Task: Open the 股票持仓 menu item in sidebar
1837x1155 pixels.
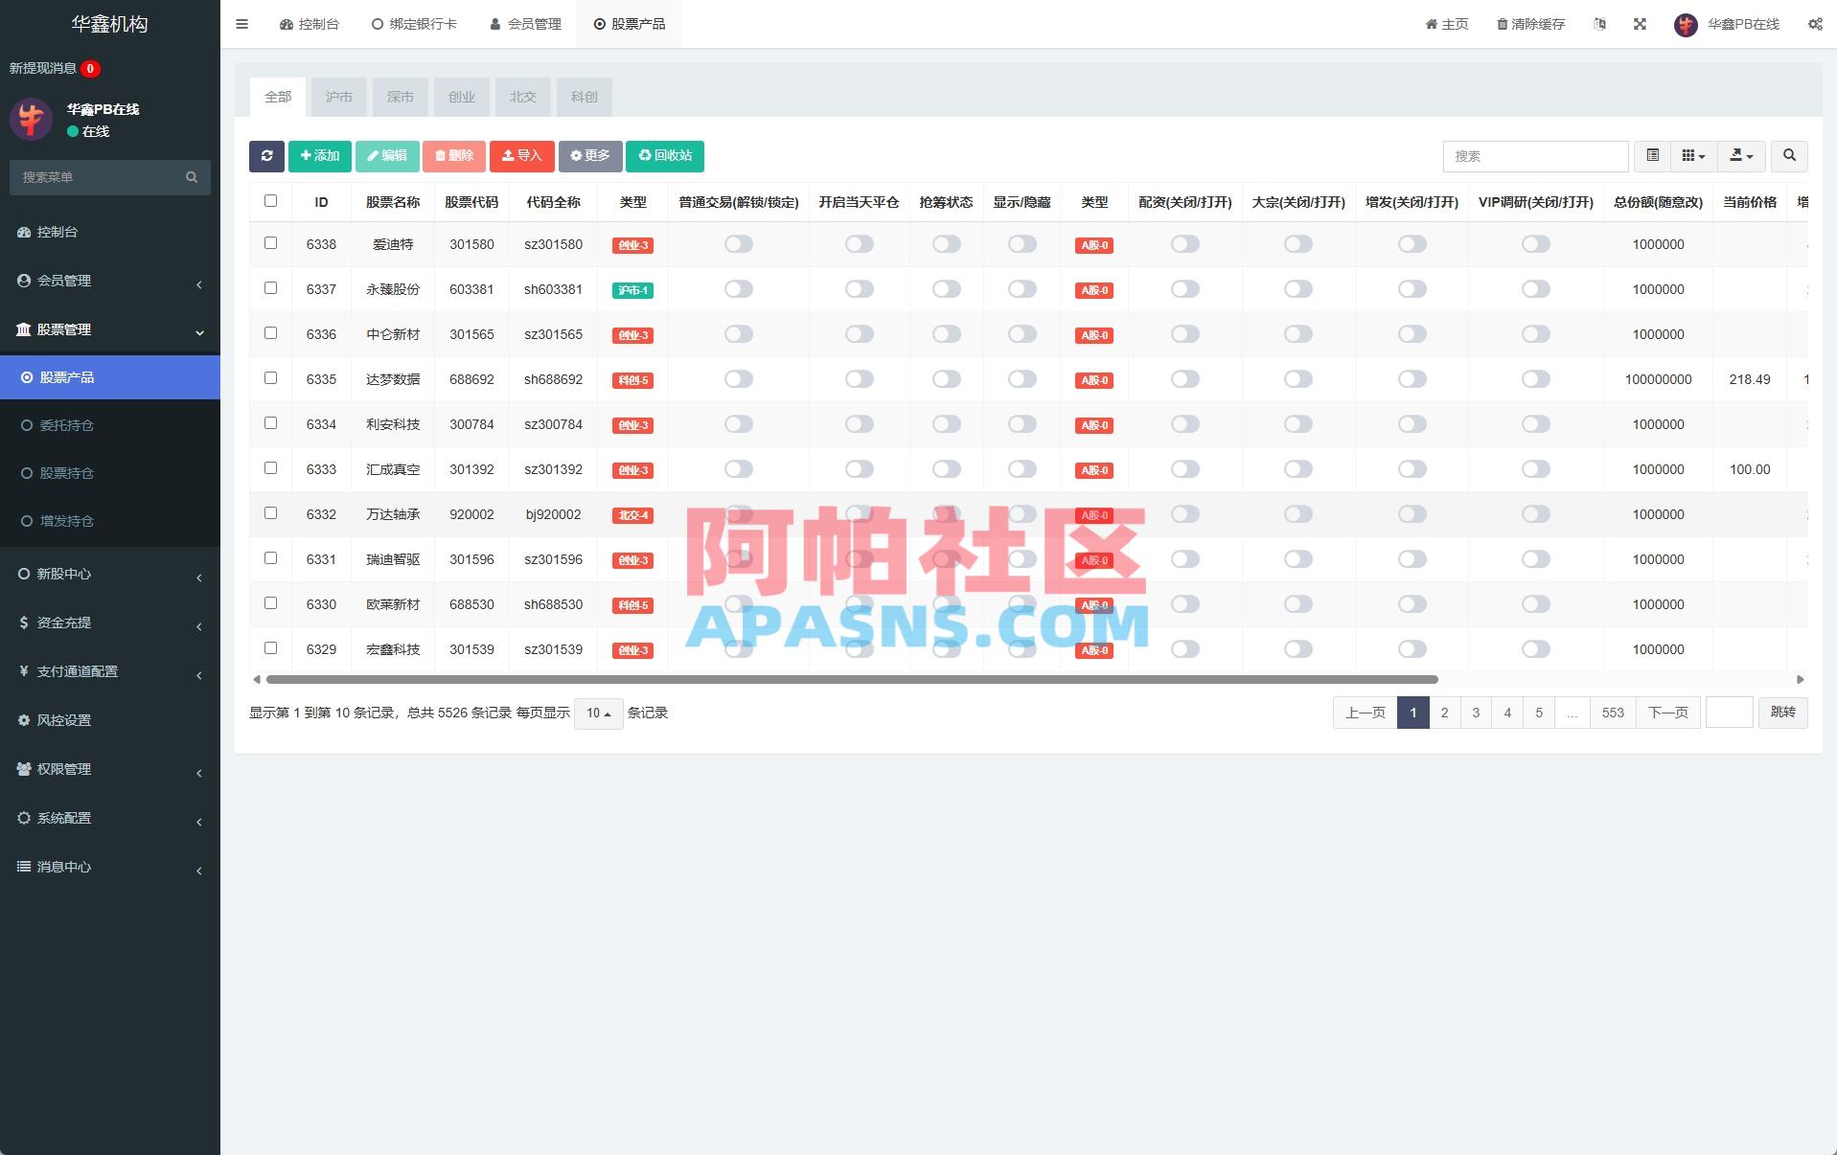Action: coord(67,473)
